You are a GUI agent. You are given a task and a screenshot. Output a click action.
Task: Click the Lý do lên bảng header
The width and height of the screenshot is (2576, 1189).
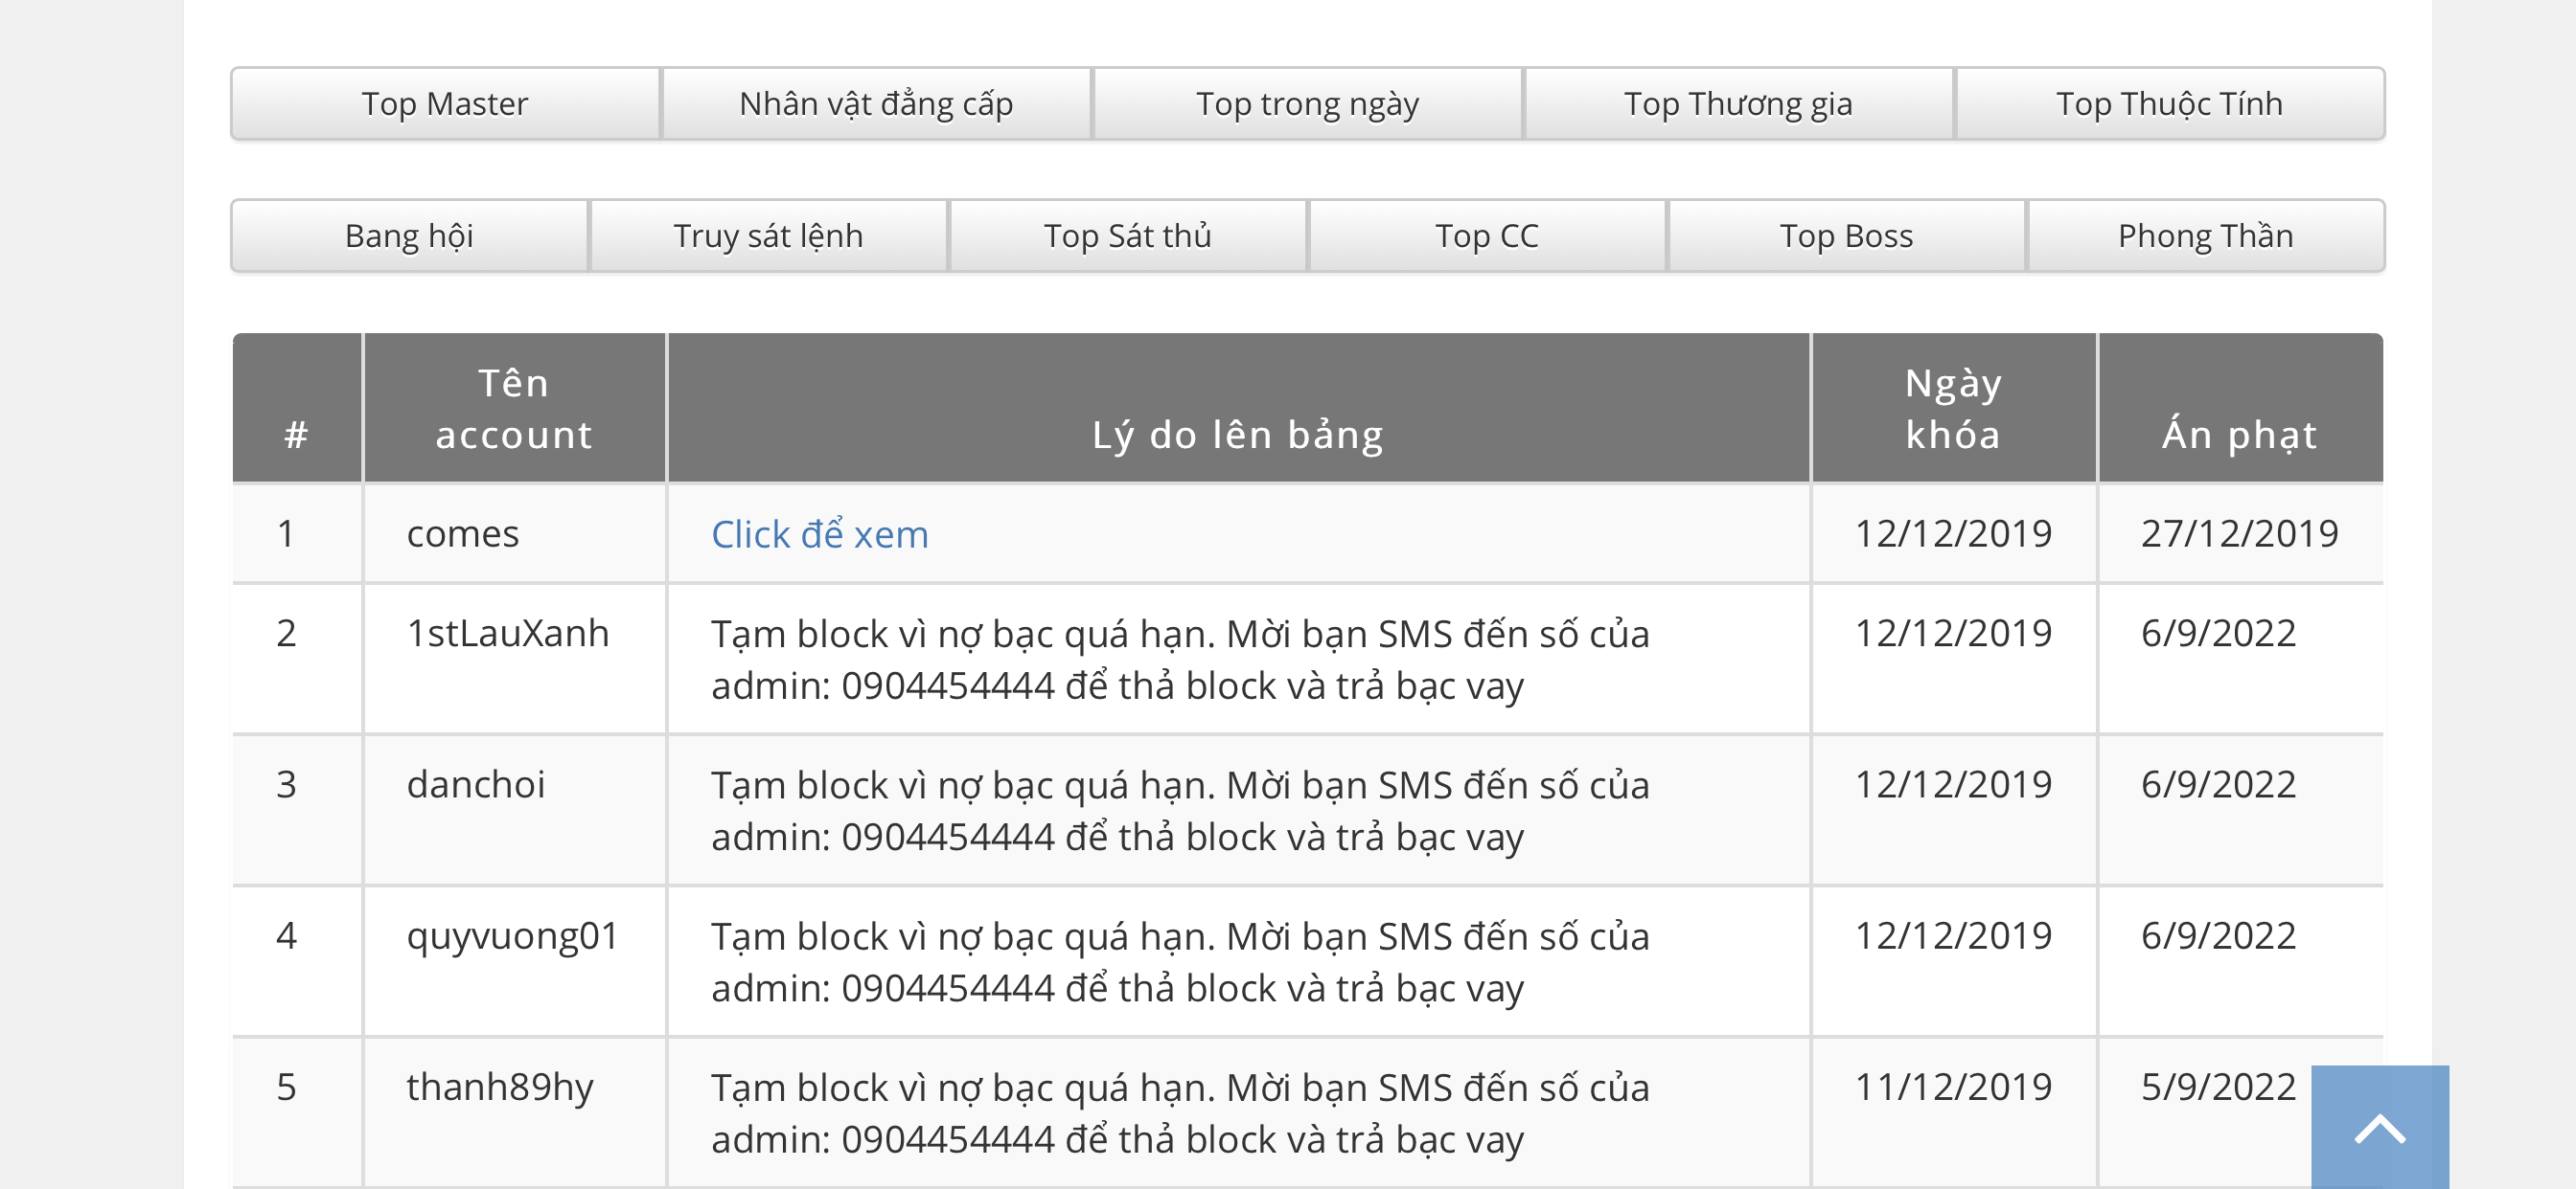1238,435
